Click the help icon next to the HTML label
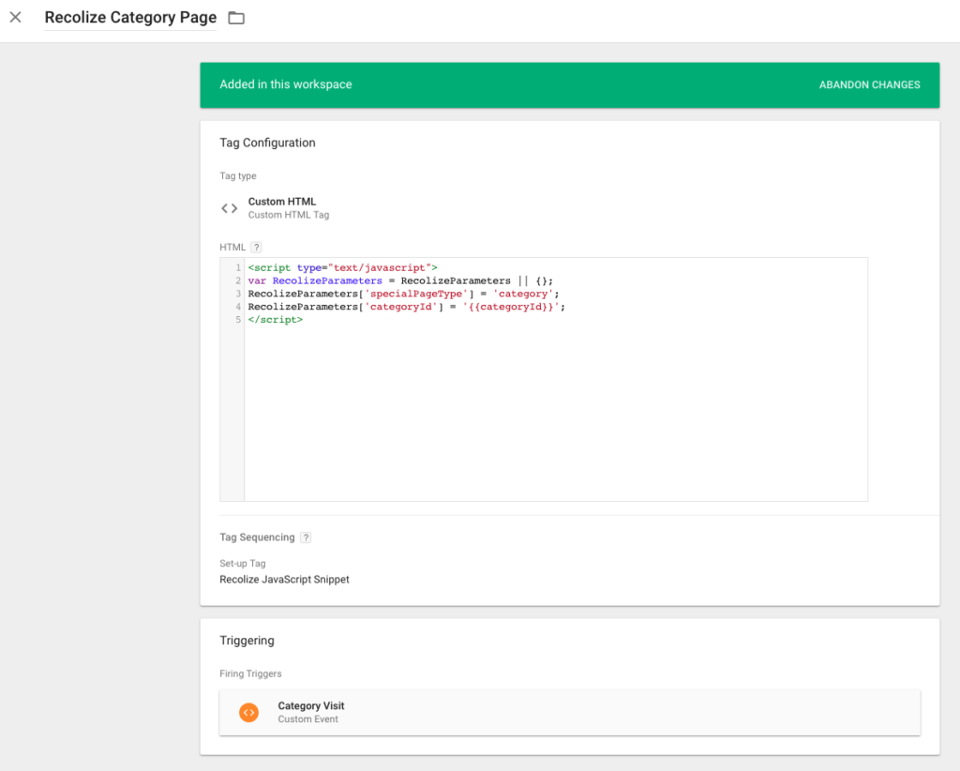This screenshot has width=960, height=771. point(255,247)
